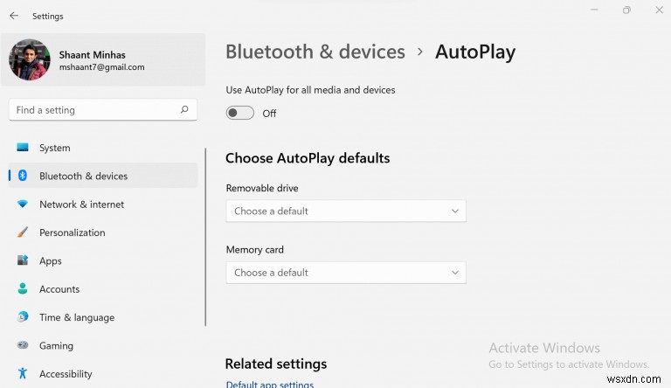This screenshot has height=388, width=671.
Task: Select the Network & internet menu item
Action: pyautogui.click(x=81, y=204)
